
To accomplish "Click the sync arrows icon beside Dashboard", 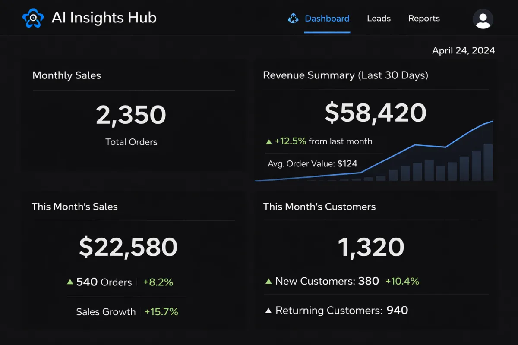I will (x=293, y=19).
